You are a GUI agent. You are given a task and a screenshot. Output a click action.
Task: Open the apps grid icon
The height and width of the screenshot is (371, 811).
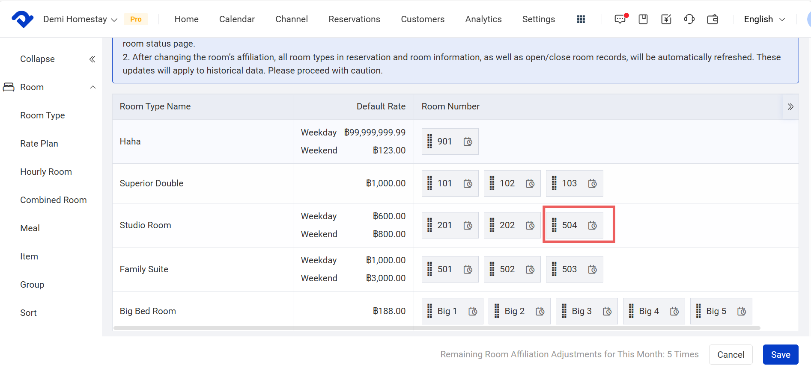[x=581, y=19]
